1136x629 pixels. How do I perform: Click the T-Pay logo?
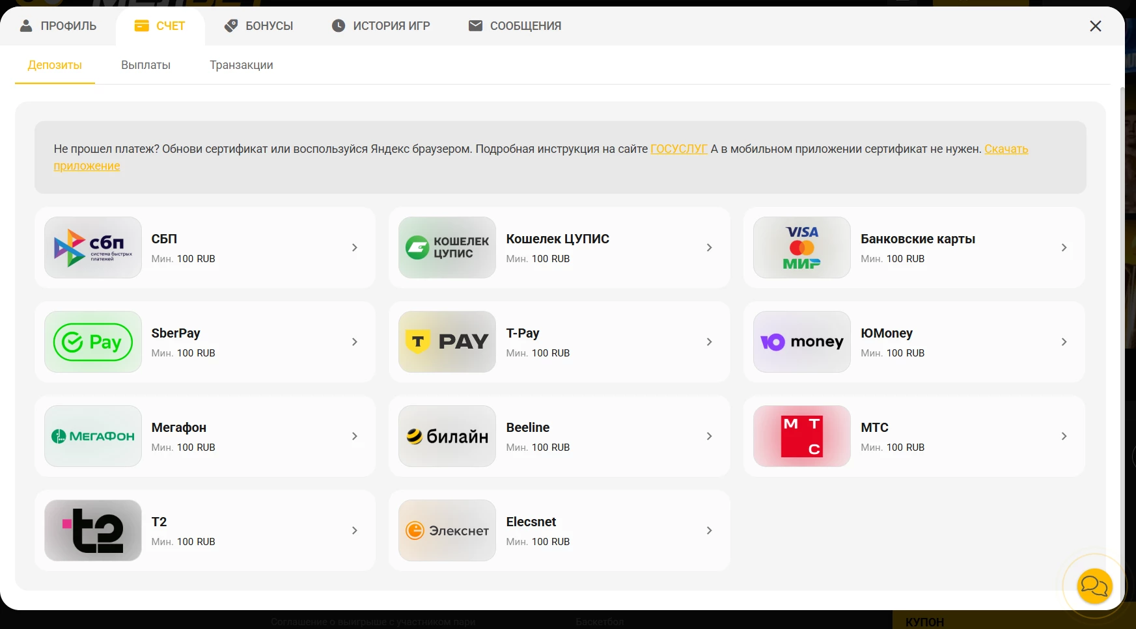coord(447,341)
